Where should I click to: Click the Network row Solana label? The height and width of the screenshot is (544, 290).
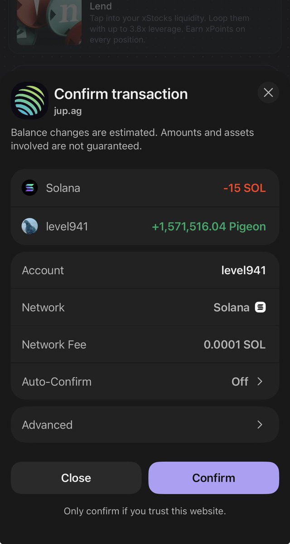231,307
